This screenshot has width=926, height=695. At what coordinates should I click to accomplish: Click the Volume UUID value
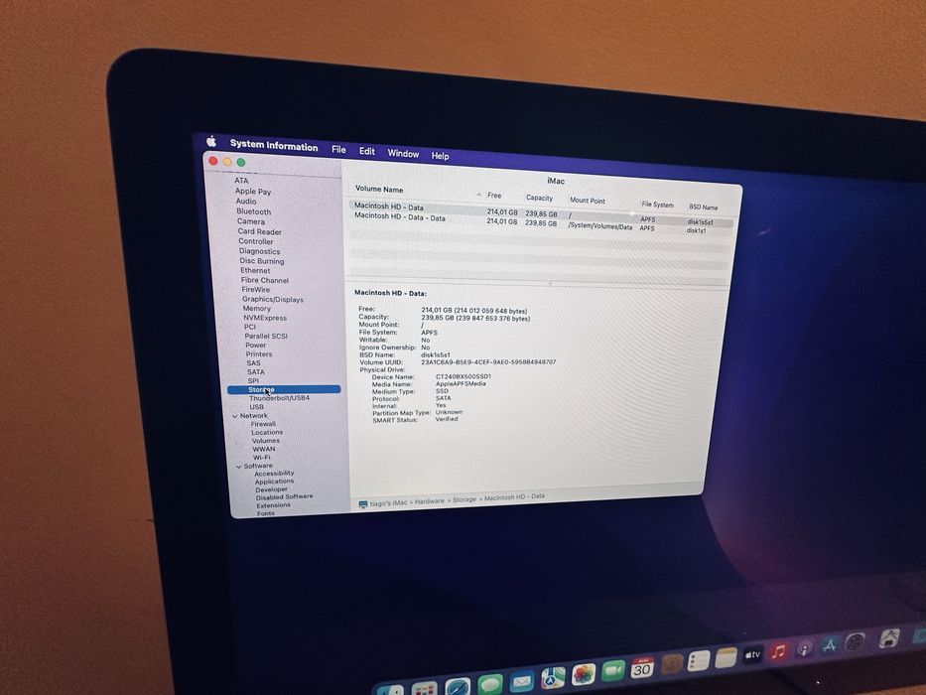[x=488, y=362]
